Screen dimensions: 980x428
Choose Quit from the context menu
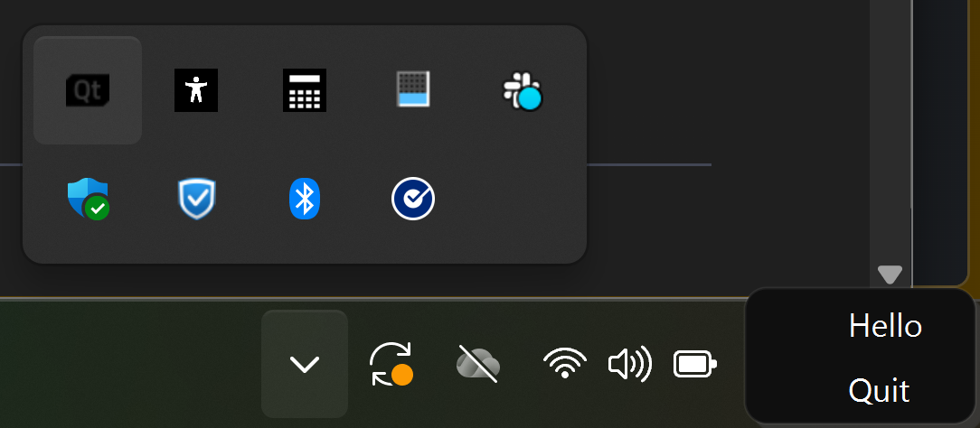pos(879,391)
